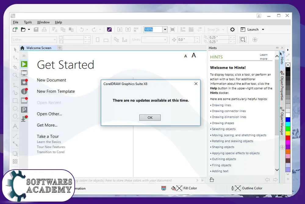
Task: Click the Full-screen preview icon
Action: tap(172, 30)
